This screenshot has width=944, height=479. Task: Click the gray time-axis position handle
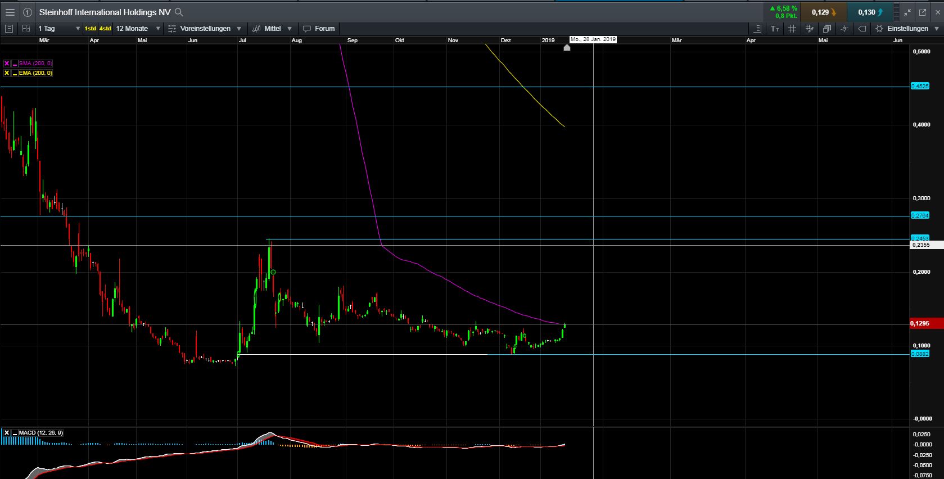pos(567,47)
